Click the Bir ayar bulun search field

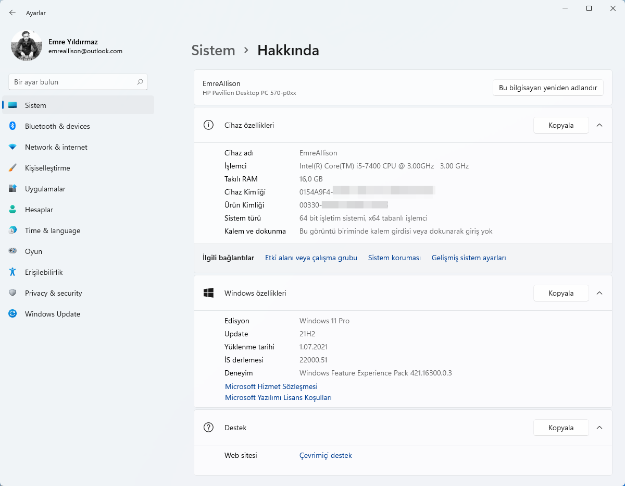pyautogui.click(x=73, y=82)
